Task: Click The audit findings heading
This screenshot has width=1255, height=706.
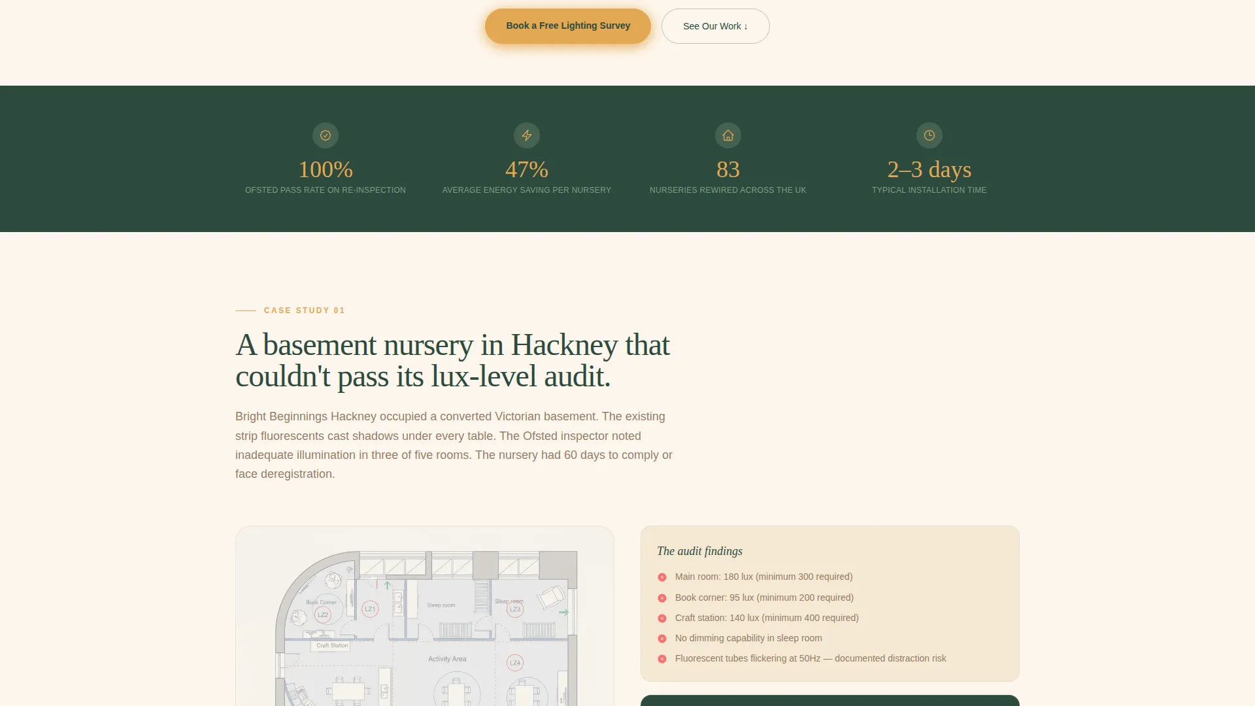Action: [x=699, y=551]
